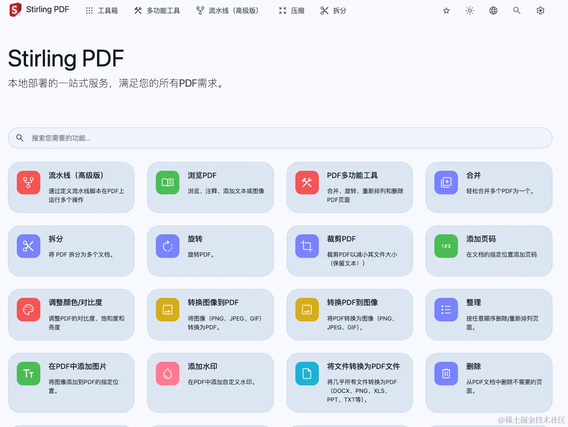This screenshot has height=427, width=568.
Task: Click the green book icon for 浏览PDF
Action: coord(168,183)
